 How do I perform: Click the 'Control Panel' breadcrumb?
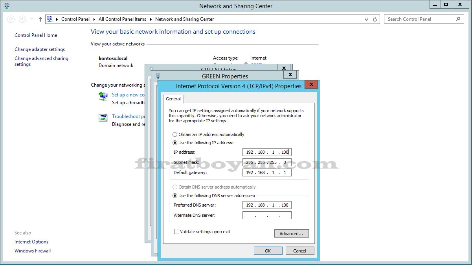tap(75, 19)
